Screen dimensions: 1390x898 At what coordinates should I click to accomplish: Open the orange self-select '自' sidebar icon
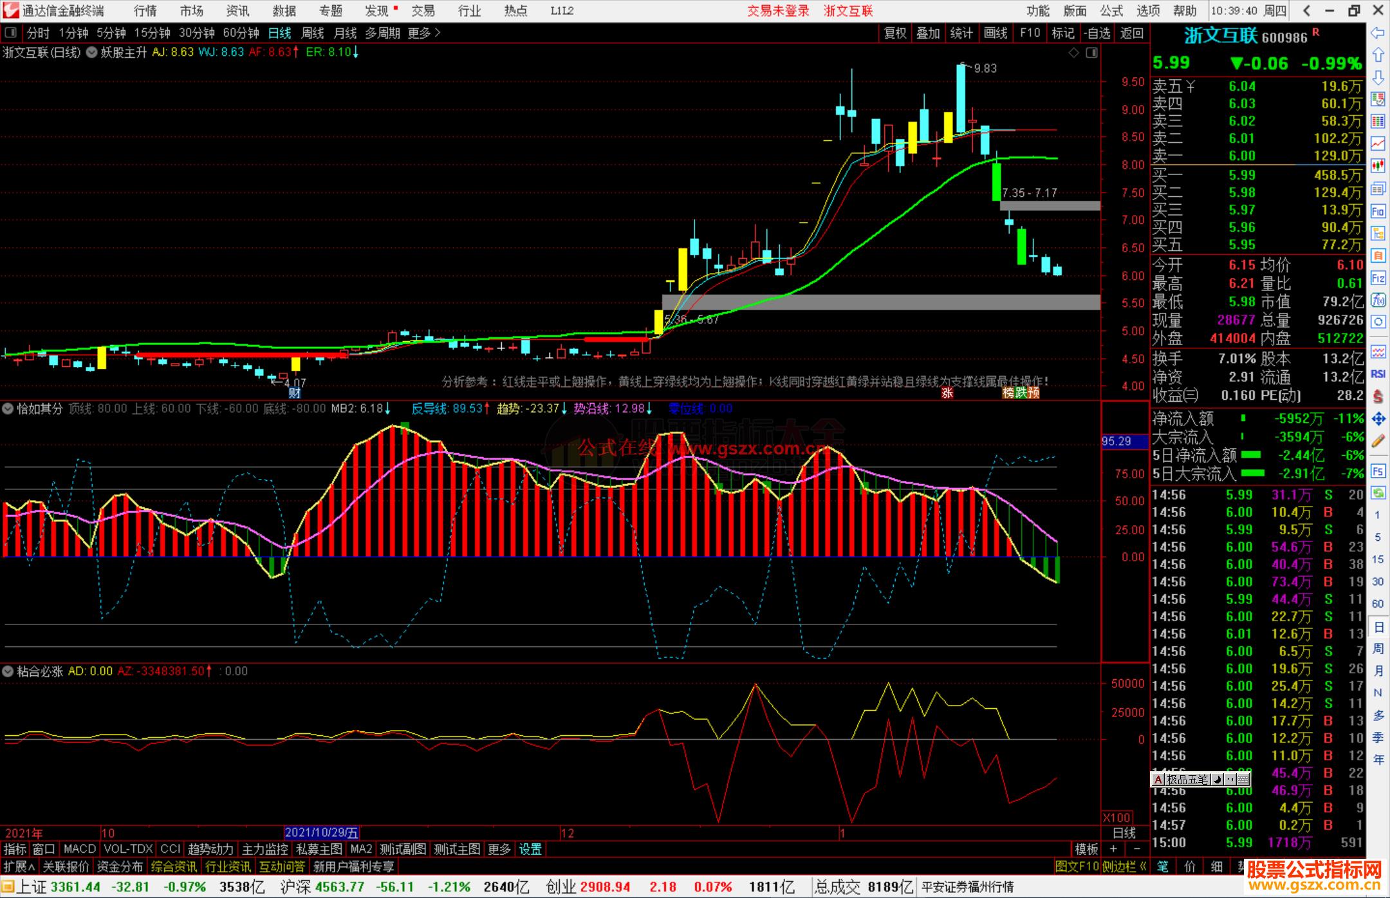[1378, 256]
